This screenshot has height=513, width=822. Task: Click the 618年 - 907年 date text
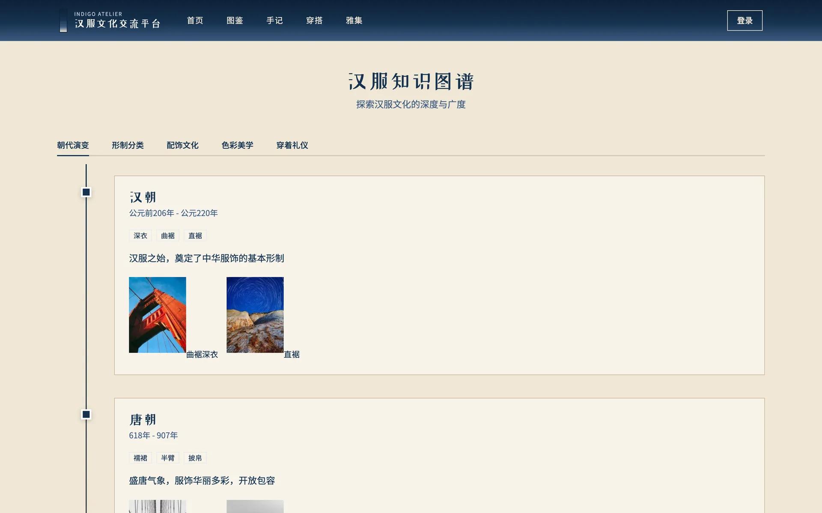[153, 435]
